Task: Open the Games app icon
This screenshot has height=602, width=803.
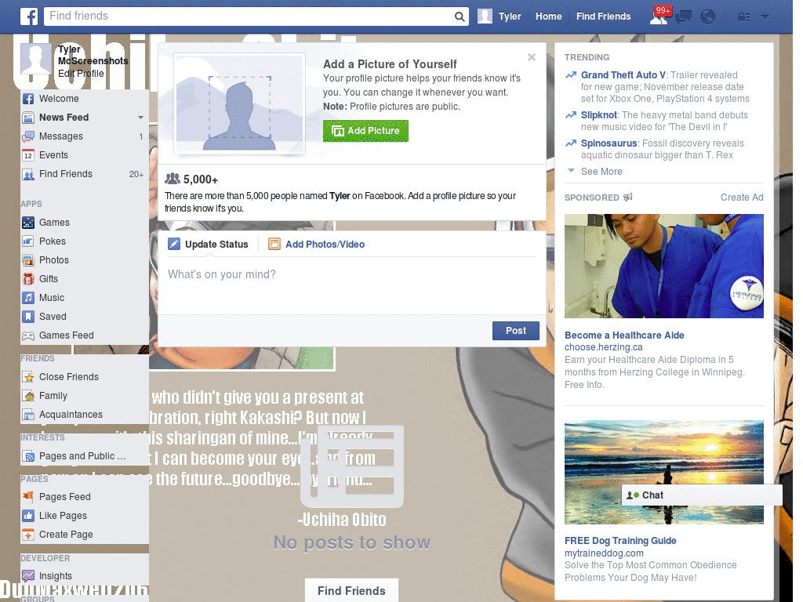Action: (28, 223)
